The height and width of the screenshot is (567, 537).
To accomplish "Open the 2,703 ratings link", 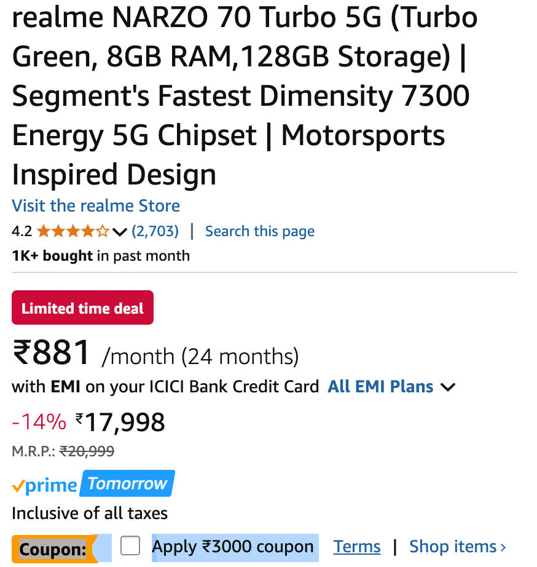I will 155,231.
